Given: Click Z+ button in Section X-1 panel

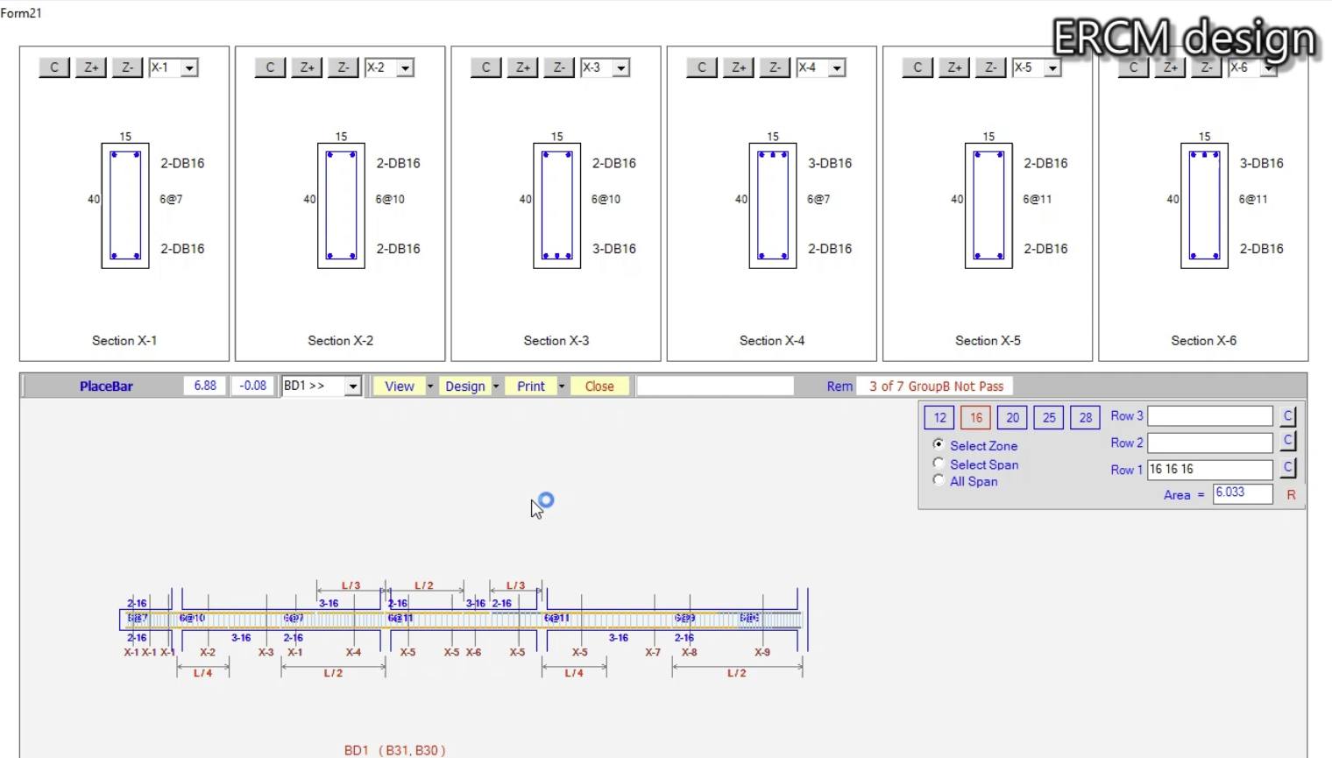Looking at the screenshot, I should point(91,67).
